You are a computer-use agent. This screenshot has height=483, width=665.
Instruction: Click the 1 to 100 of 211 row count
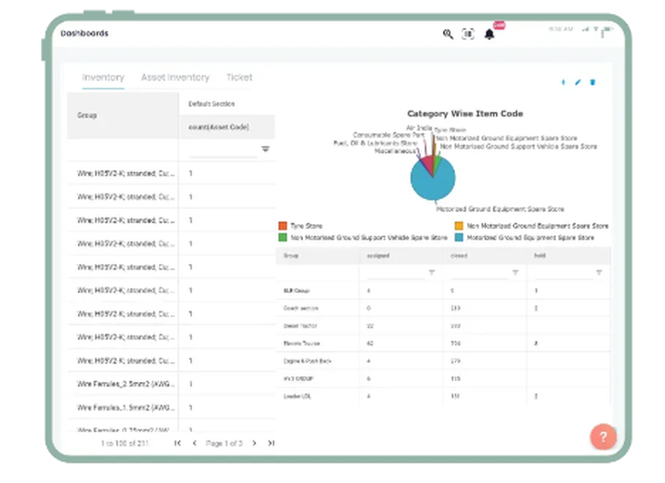(125, 443)
